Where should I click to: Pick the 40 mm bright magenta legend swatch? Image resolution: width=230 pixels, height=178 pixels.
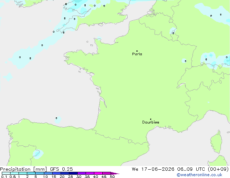coord(98,173)
